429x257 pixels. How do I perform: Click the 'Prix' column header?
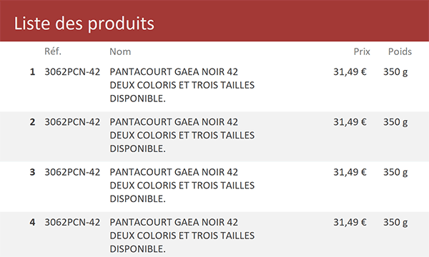coord(362,51)
